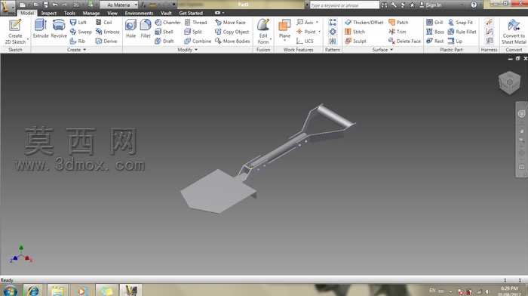The width and height of the screenshot is (528, 296).
Task: Select Move Face tool
Action: 230,22
